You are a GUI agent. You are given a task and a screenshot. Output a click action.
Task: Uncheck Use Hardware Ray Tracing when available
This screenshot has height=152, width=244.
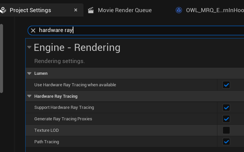tap(226, 85)
